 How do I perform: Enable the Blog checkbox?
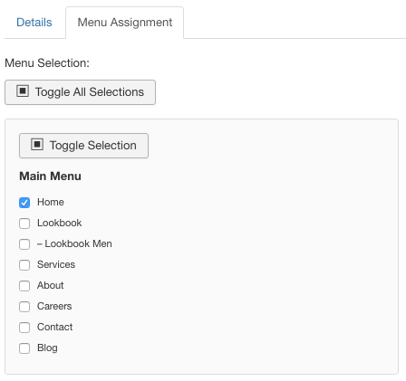[24, 348]
